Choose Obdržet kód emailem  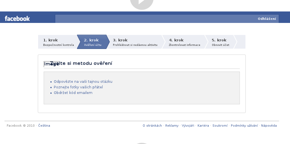[73, 93]
